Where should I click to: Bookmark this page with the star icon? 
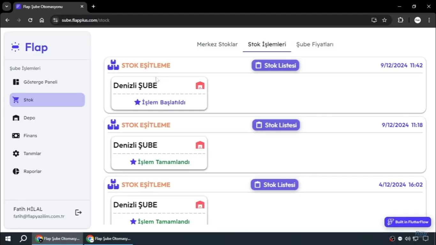tap(384, 20)
